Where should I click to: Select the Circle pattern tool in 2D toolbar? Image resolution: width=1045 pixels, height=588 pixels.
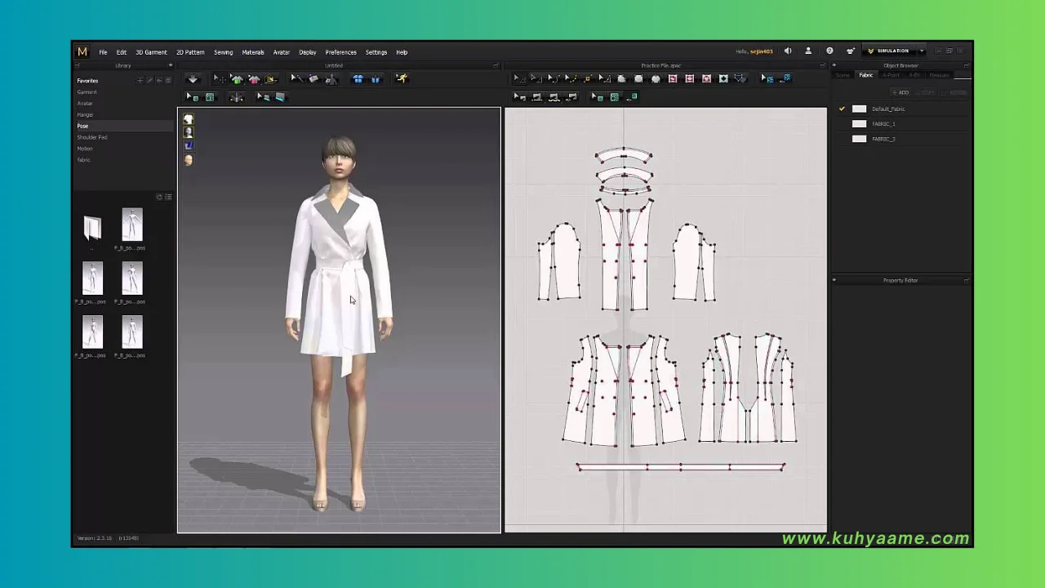pos(656,78)
